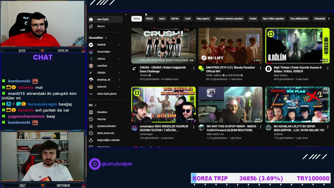The width and height of the screenshot is (334, 188).
Task: Visit Mike Davis Live channel name link
Action: pyautogui.click(x=215, y=134)
